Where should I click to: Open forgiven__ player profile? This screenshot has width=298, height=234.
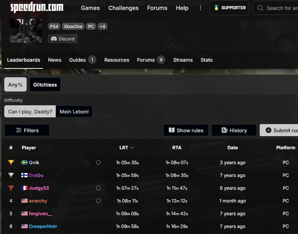coord(40,213)
